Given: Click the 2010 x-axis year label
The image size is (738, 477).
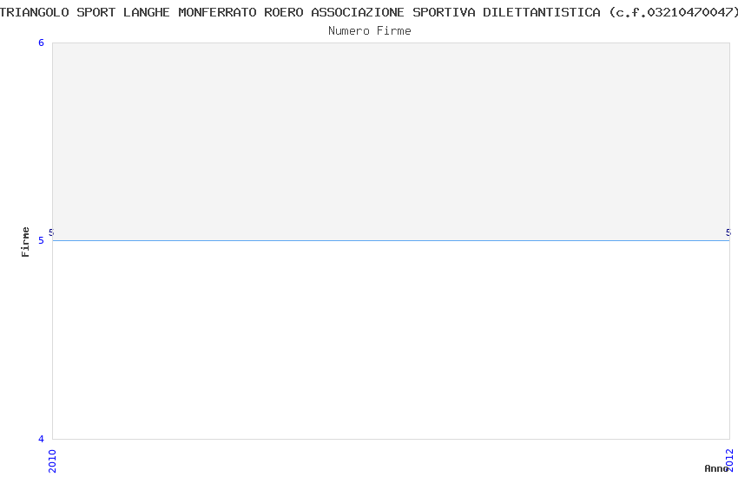Looking at the screenshot, I should (x=52, y=461).
